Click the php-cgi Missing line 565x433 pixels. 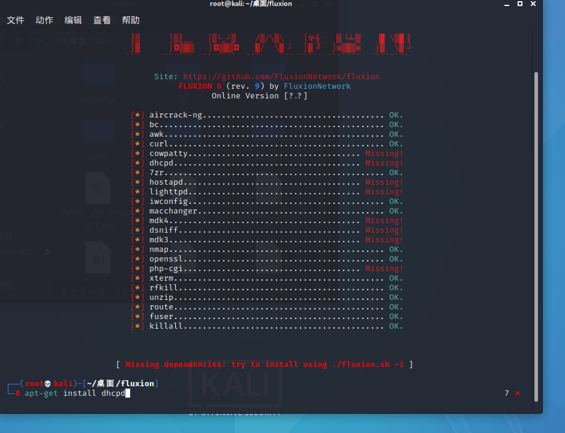267,268
